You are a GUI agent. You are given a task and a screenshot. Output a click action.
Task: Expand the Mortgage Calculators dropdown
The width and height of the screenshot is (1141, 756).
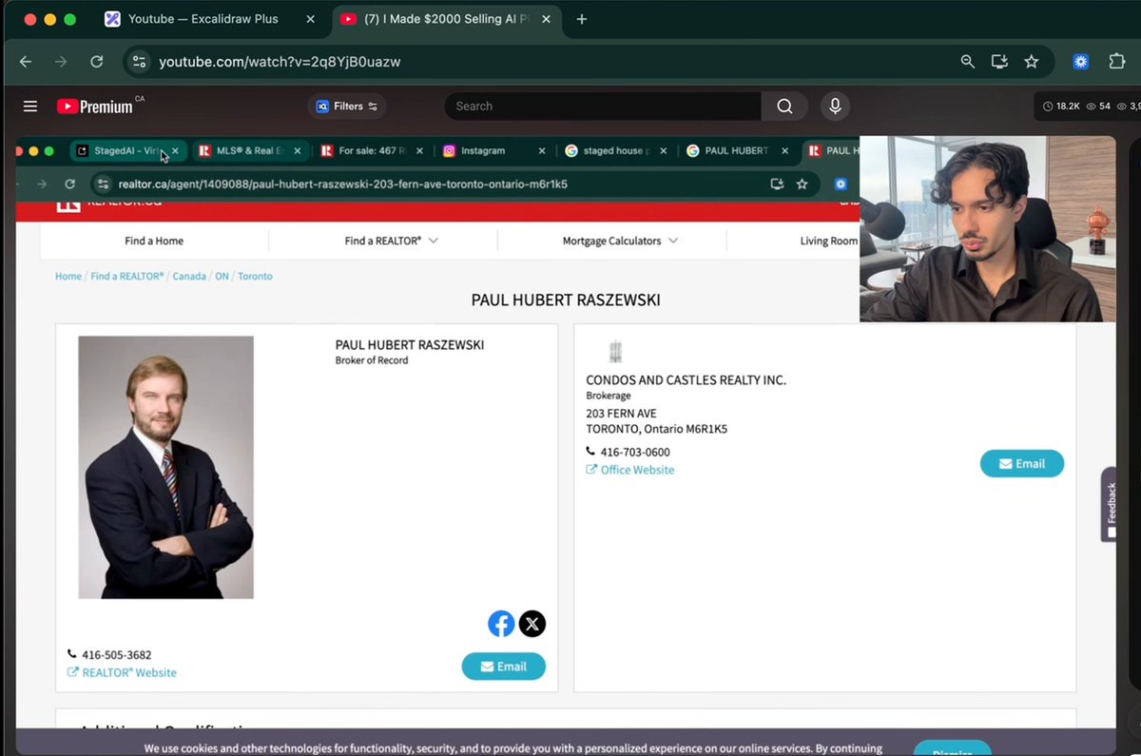click(621, 242)
